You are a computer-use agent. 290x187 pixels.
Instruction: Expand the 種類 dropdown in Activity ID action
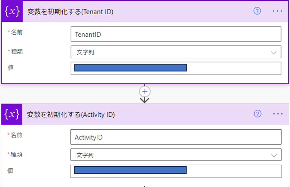pyautogui.click(x=176, y=155)
